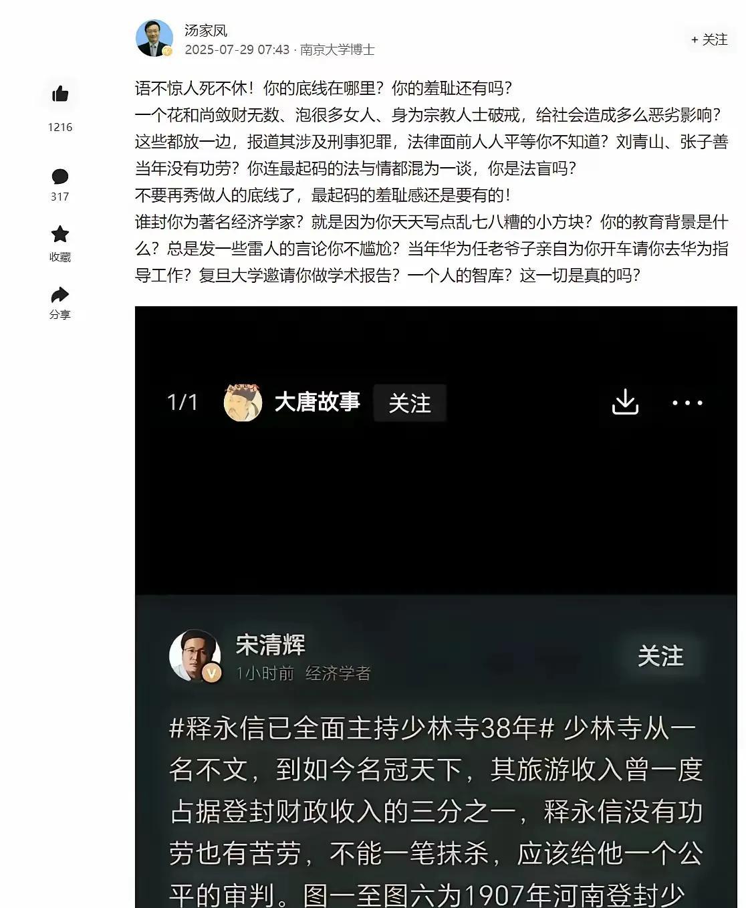Open 大唐故事 avatar in image viewer
The height and width of the screenshot is (908, 746).
243,403
